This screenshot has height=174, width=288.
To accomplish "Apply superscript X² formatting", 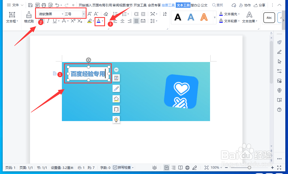I will click(x=73, y=21).
